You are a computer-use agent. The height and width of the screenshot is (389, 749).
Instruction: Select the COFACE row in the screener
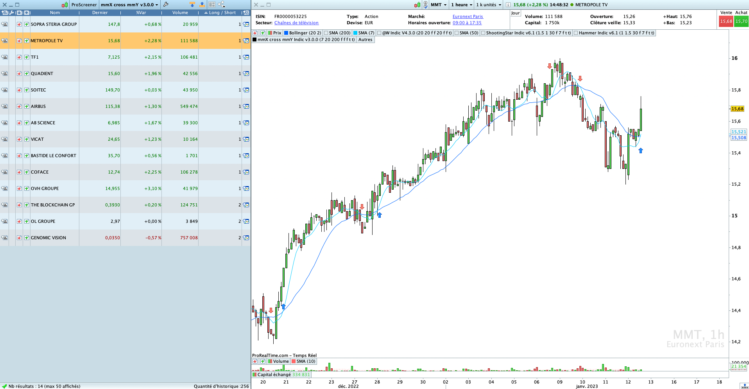pyautogui.click(x=125, y=172)
